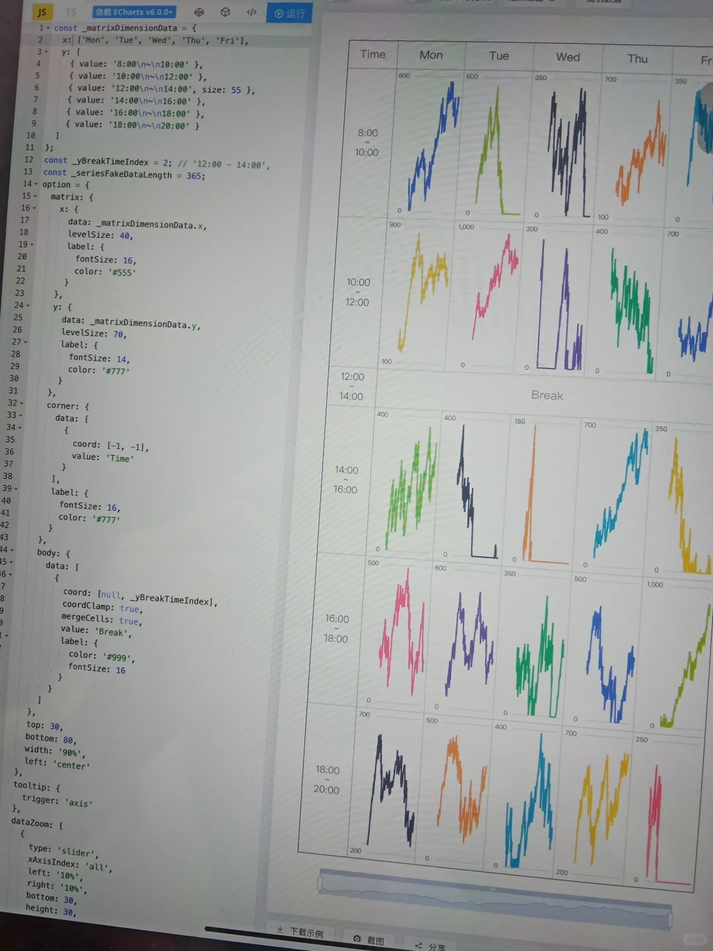
Task: Collapse the x block at line 16
Action: pos(34,208)
